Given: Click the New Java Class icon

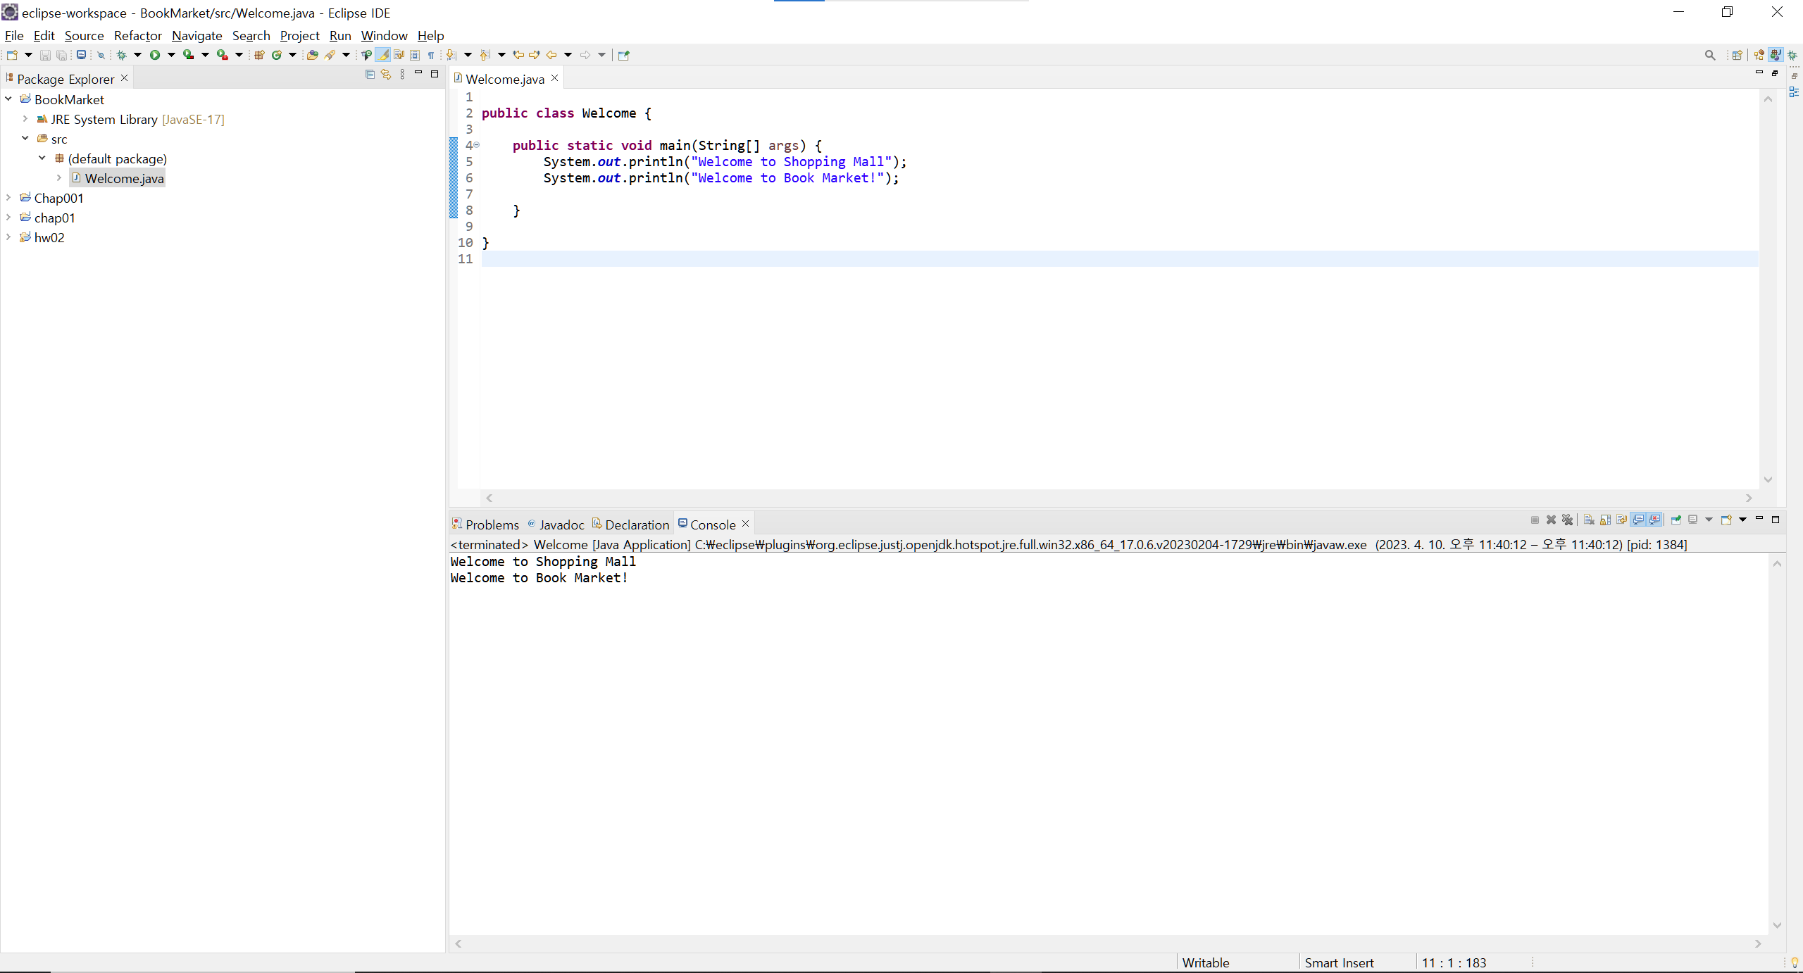Looking at the screenshot, I should [x=277, y=55].
